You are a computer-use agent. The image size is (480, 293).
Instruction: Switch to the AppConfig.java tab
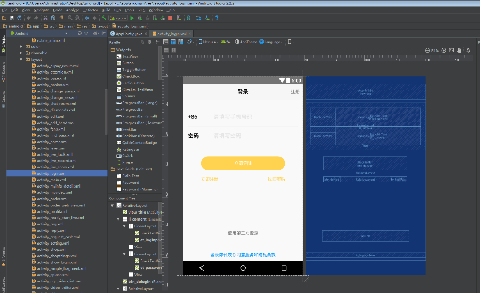tap(128, 34)
